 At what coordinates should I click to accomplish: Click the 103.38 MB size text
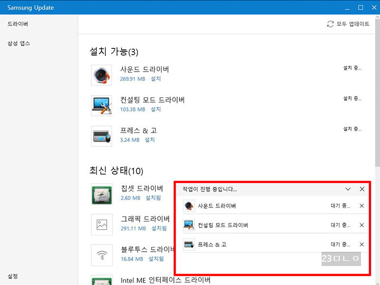(x=133, y=110)
